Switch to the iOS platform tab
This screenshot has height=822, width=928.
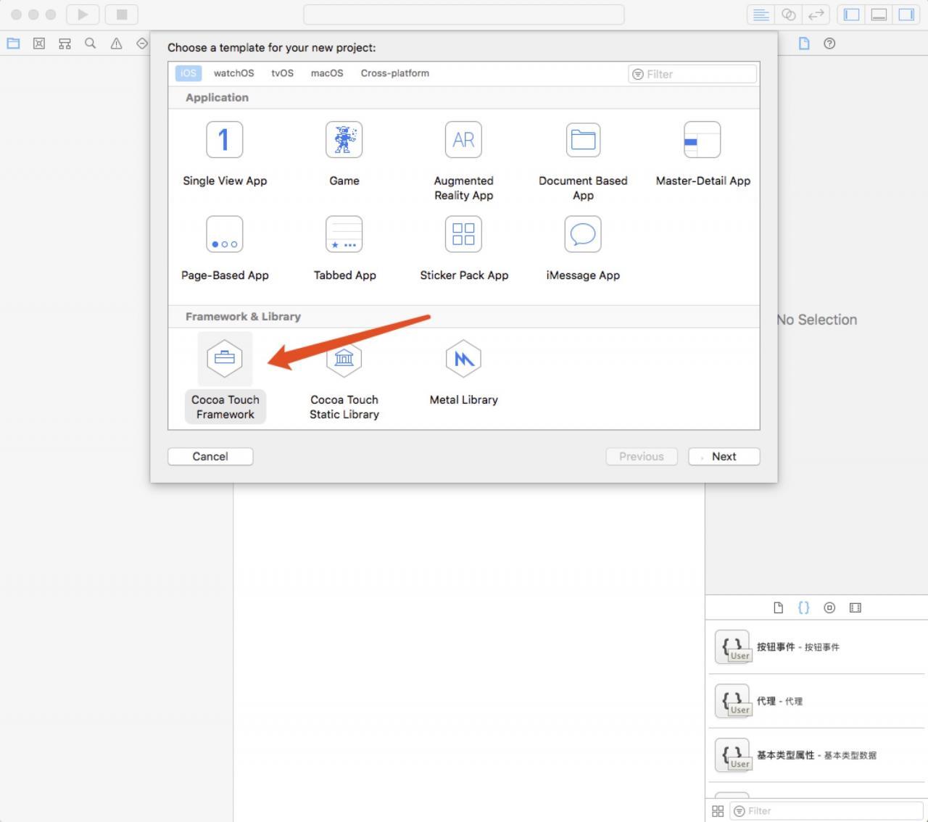point(188,73)
